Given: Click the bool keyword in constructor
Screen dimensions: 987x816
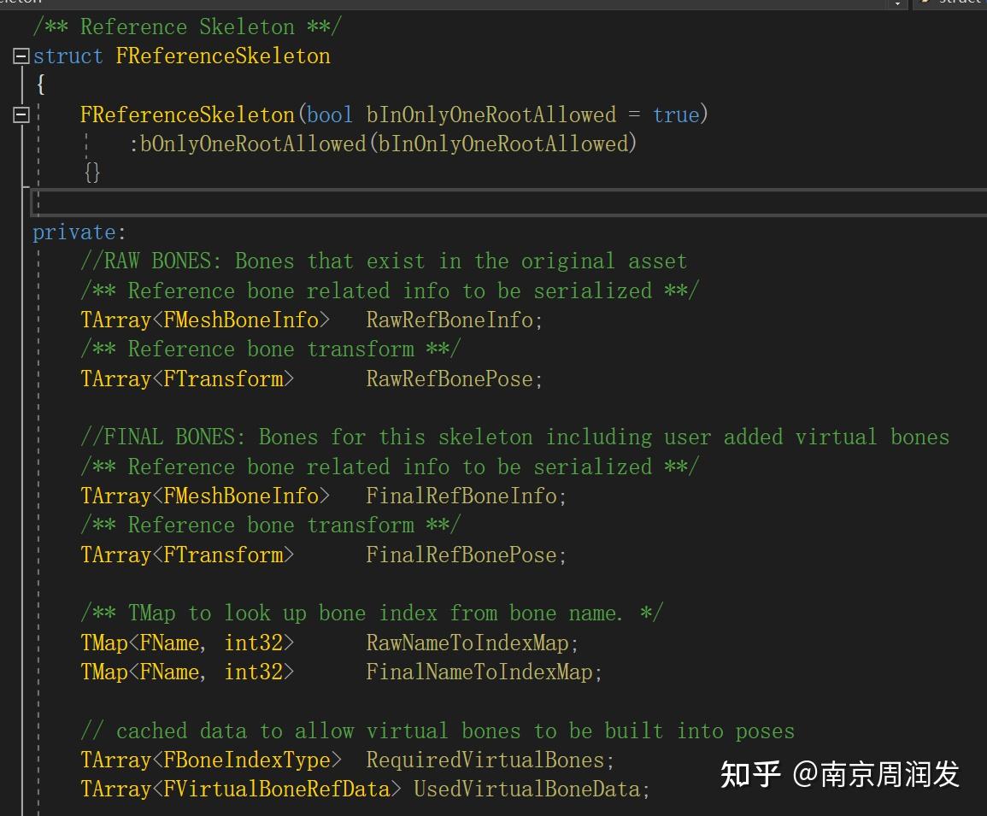Looking at the screenshot, I should (330, 115).
